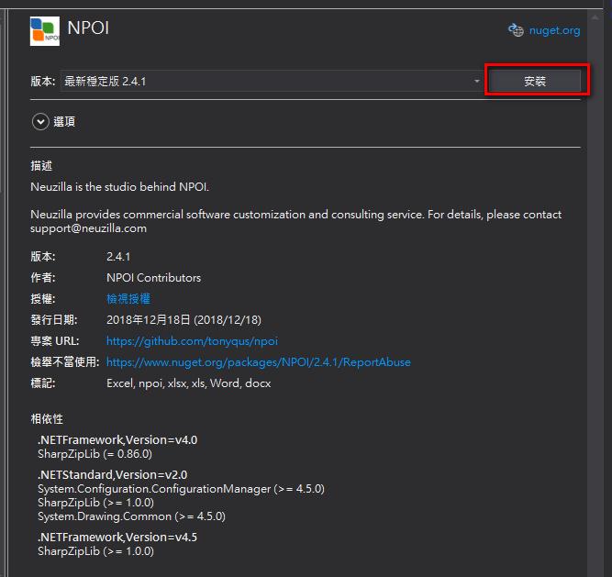Click the 描述 description heading
The height and width of the screenshot is (577, 612).
click(x=41, y=166)
